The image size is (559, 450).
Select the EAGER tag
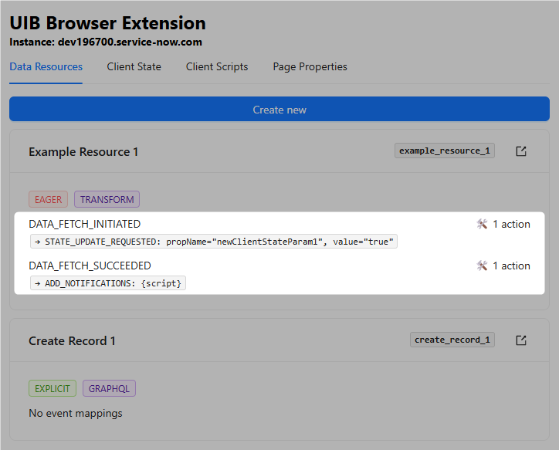tap(48, 200)
